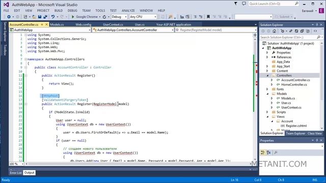
Task: Click the notifications flag icon
Action: (x=235, y=4)
